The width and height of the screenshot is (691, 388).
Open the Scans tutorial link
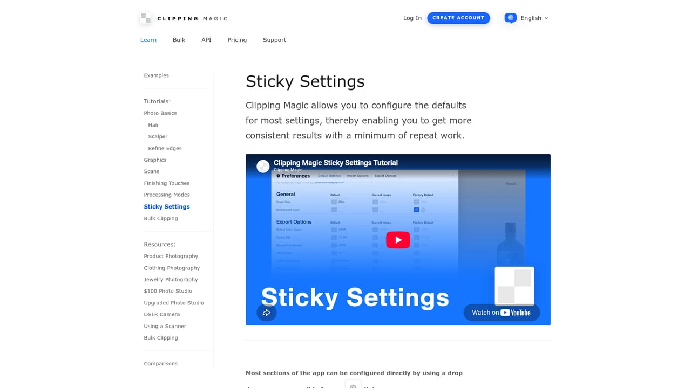(152, 171)
